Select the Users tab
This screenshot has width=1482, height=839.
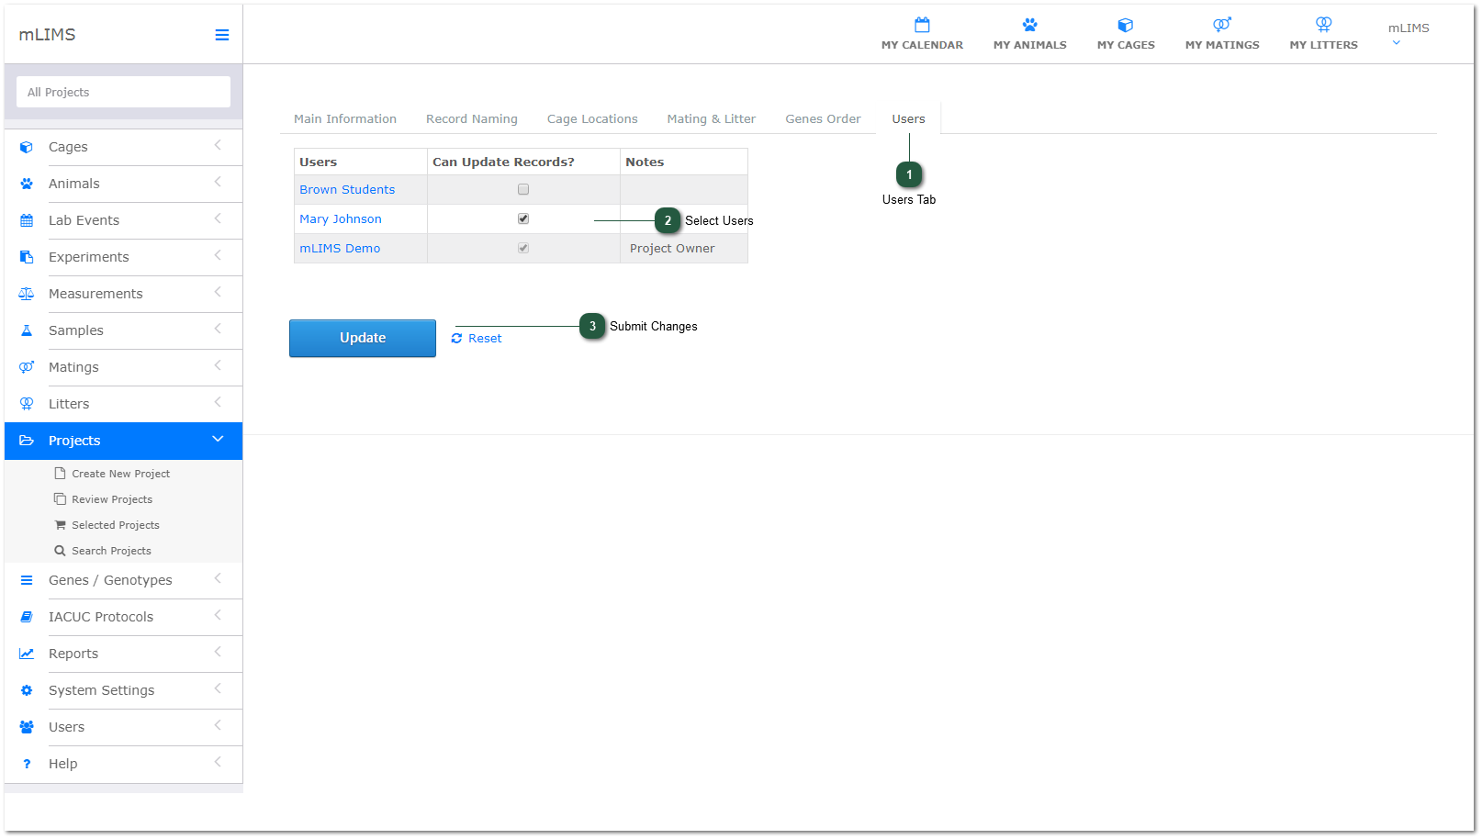908,119
